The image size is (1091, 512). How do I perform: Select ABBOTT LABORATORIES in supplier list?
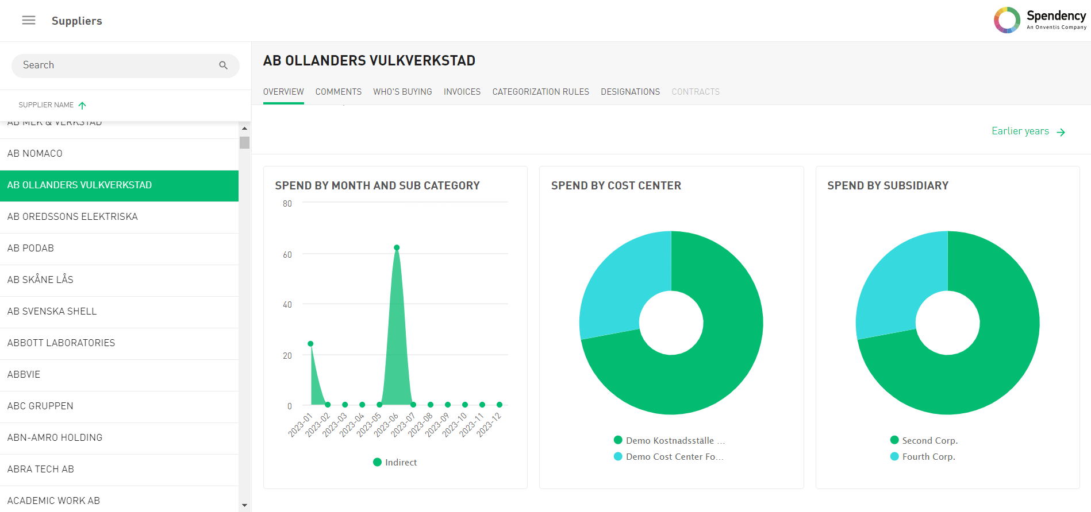point(61,343)
